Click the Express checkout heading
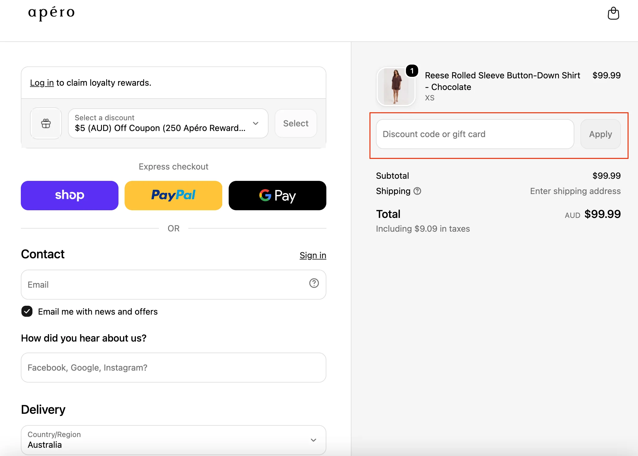The height and width of the screenshot is (456, 638). [173, 166]
